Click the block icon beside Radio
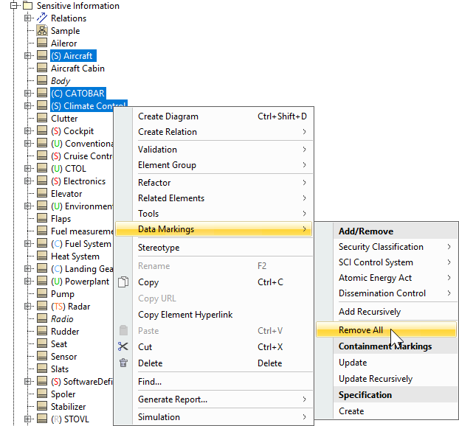Viewport: 459px width, 426px height. click(42, 318)
